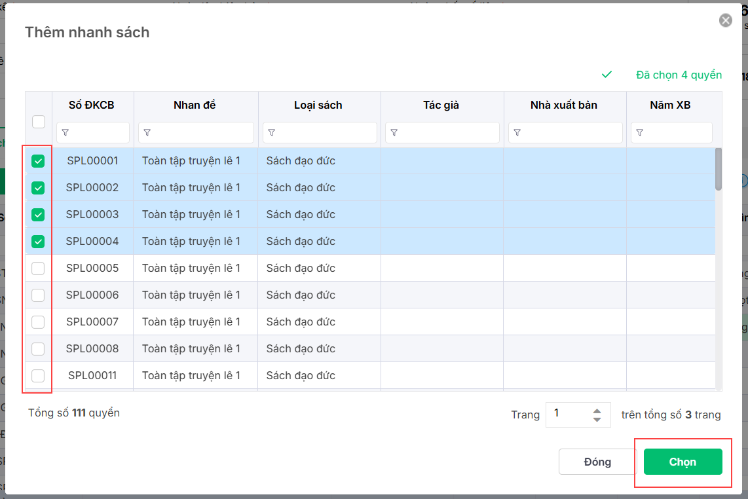Close the Thêm nhanh sách dialog
Screen dimensions: 748x499
pos(726,21)
